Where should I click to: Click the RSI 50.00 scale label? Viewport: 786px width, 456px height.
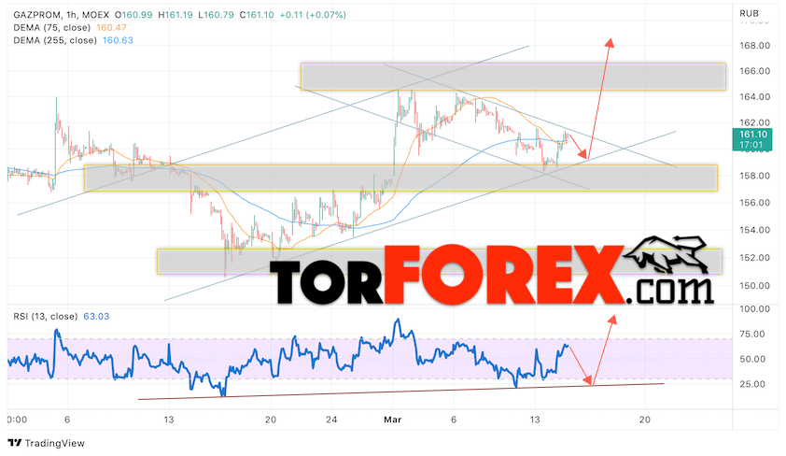(752, 359)
